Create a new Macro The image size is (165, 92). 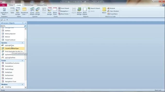[104, 10]
